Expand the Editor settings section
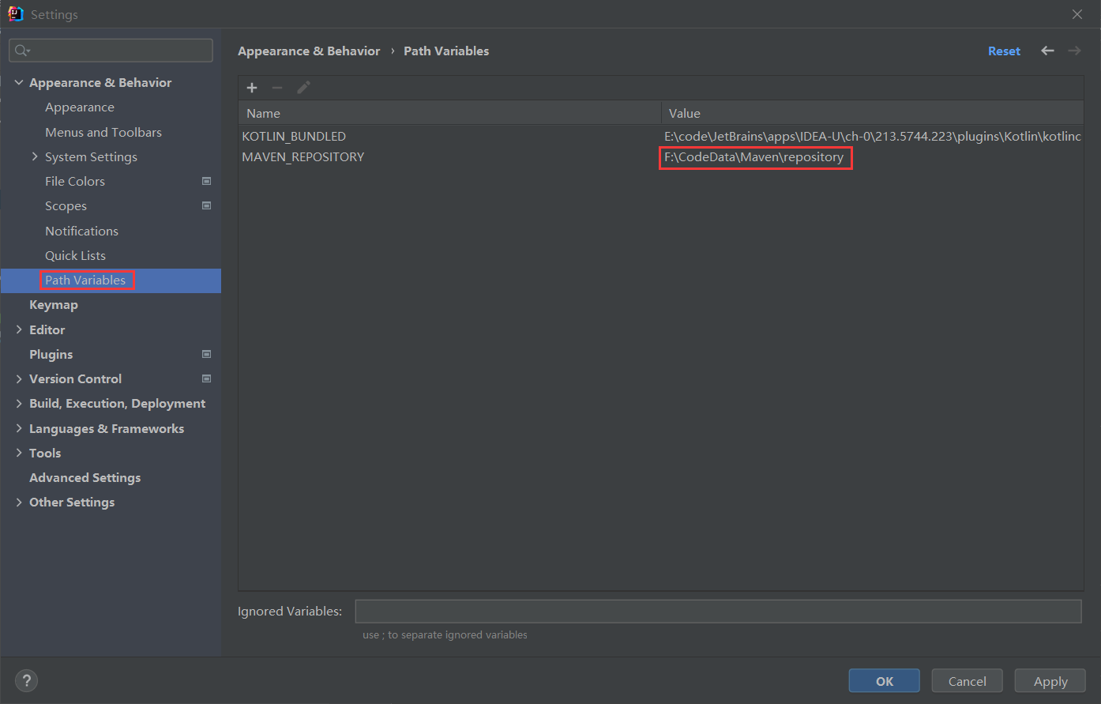Screen dimensions: 1101x704 19,329
